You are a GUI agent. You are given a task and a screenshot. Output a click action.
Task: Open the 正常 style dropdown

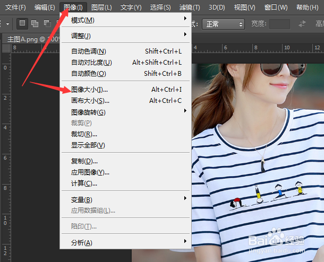(224, 24)
